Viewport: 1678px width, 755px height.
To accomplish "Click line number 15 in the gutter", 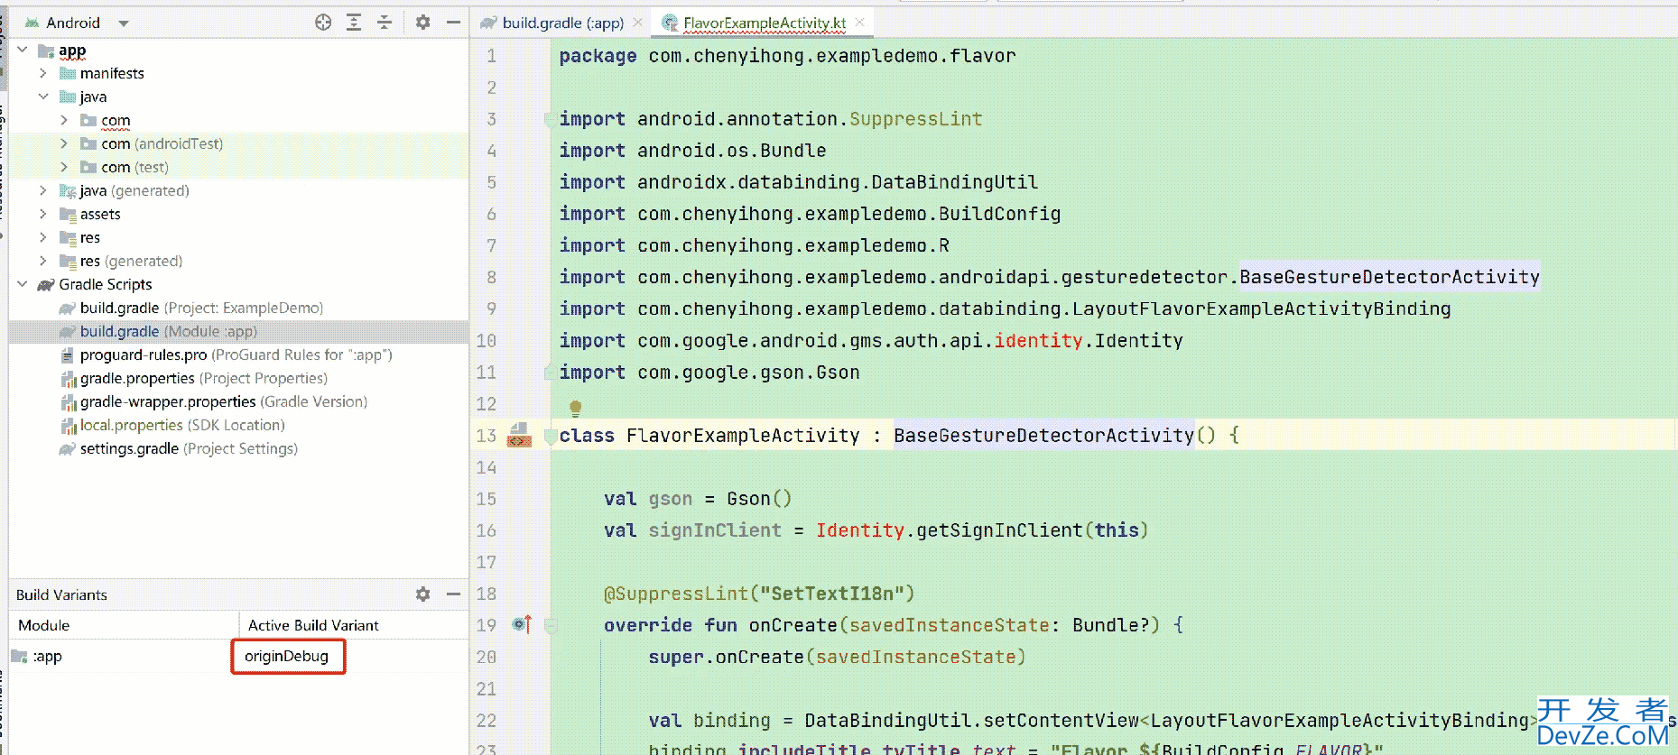I will click(x=487, y=499).
